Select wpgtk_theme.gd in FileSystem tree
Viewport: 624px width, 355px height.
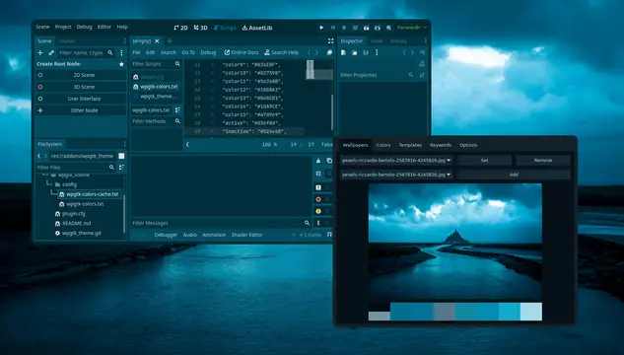78,234
